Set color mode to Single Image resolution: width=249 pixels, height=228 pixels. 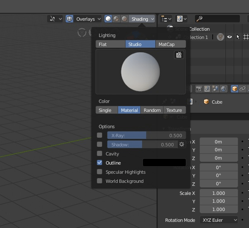coord(107,110)
